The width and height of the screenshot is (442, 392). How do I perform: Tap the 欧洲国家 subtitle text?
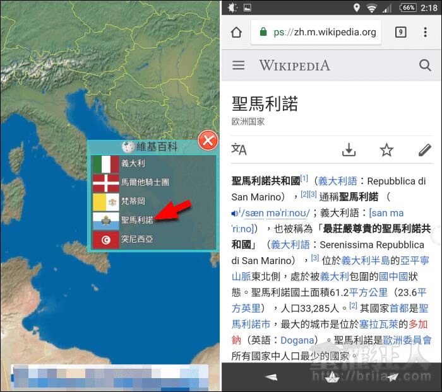point(248,122)
